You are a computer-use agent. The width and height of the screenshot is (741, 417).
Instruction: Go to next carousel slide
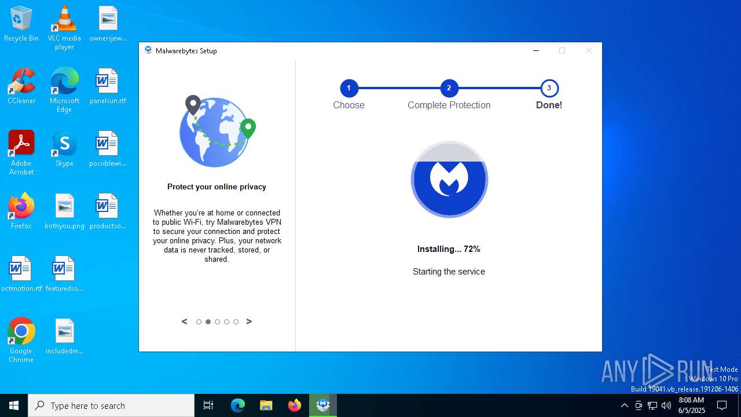pos(249,321)
